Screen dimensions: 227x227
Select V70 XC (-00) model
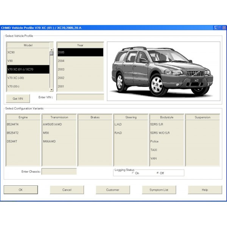coord(26,78)
